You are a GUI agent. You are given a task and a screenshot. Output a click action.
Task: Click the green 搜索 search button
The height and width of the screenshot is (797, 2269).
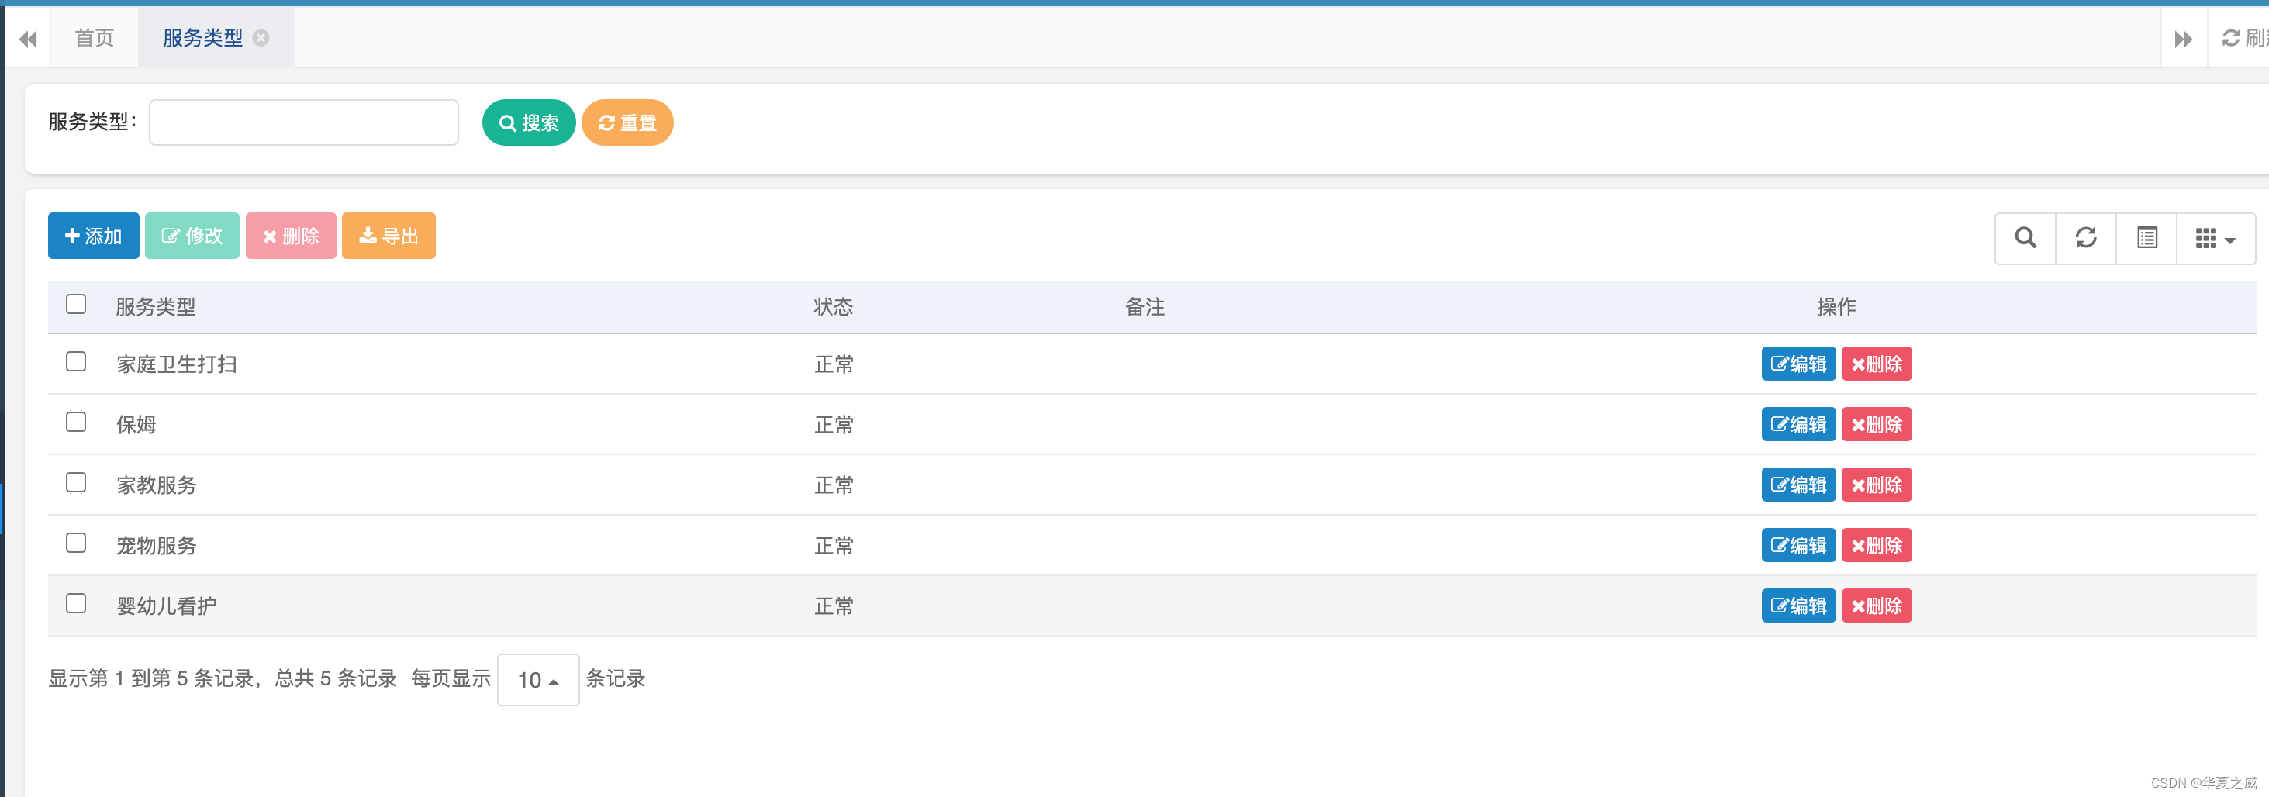point(529,122)
